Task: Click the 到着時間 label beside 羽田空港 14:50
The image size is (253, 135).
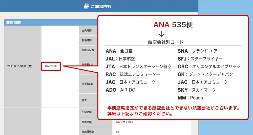Action: [87, 122]
